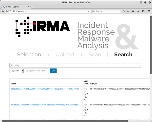Go to the Upload step
This screenshot has height=122, width=152.
(65, 55)
